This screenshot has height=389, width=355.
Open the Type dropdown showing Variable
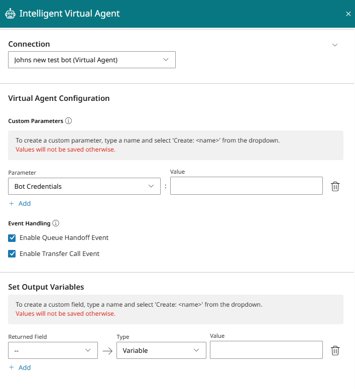(161, 350)
